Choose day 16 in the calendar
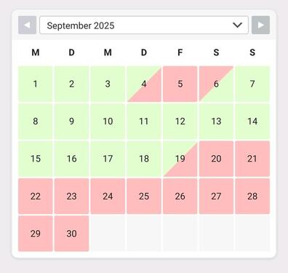 click(x=71, y=159)
